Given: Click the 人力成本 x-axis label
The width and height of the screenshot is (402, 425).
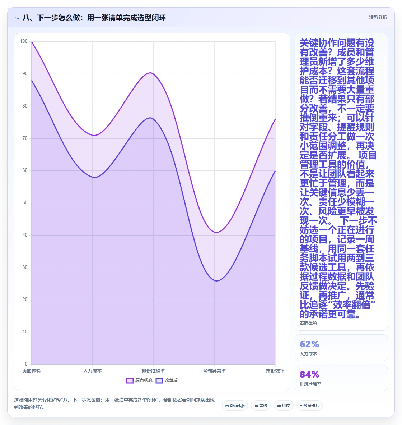Looking at the screenshot, I should point(92,371).
